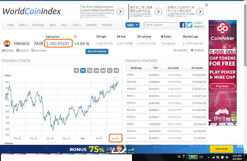Open the Facebook page icon
247x161 pixels.
(x=183, y=25)
